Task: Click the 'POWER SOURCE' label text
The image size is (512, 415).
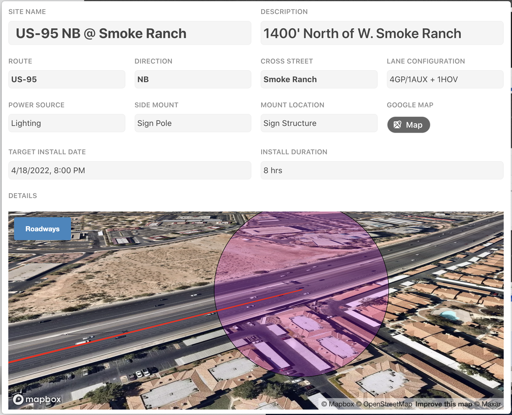Action: 36,105
